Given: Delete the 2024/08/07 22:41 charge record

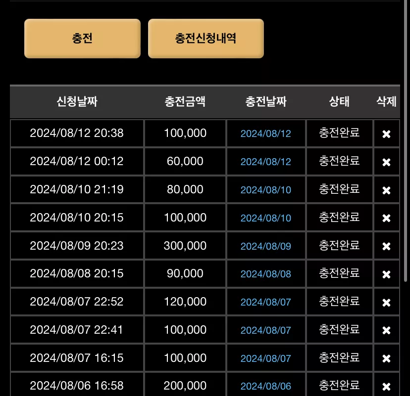Looking at the screenshot, I should (386, 330).
